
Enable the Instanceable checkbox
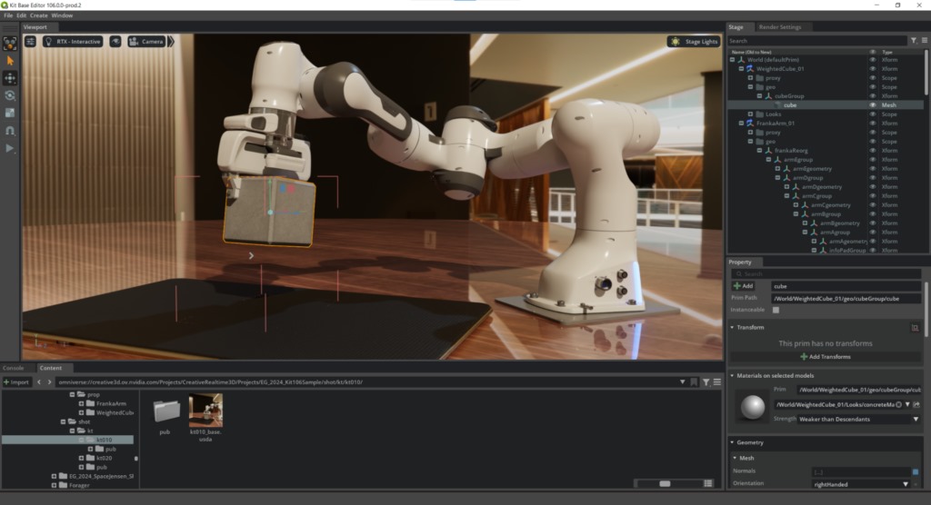tap(776, 310)
